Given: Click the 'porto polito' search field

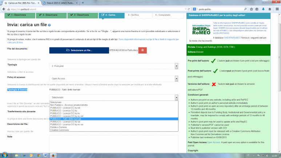Looking at the screenshot, I should click(x=221, y=9).
